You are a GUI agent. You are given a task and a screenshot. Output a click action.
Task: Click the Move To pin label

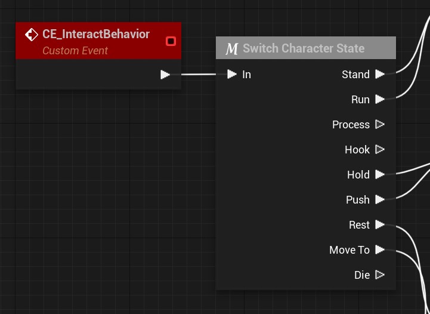349,250
